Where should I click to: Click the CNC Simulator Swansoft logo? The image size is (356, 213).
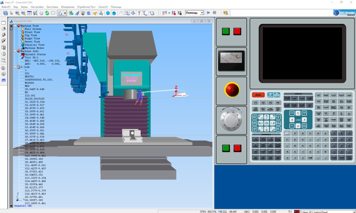[344, 13]
